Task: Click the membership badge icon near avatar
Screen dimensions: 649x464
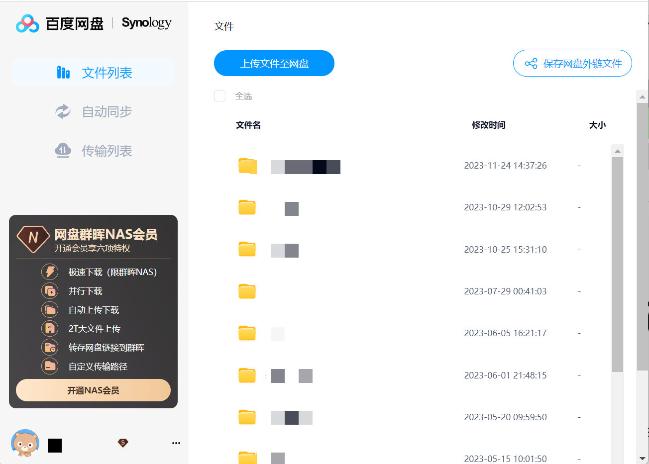Action: click(x=123, y=443)
